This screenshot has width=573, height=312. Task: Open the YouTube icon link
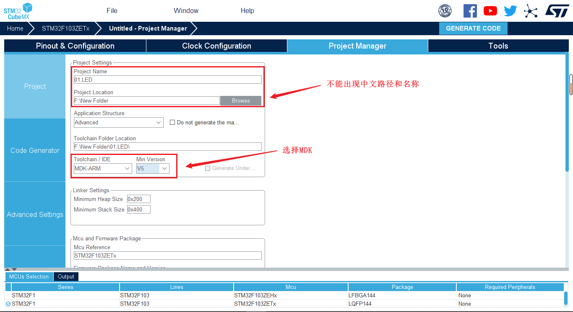point(490,11)
